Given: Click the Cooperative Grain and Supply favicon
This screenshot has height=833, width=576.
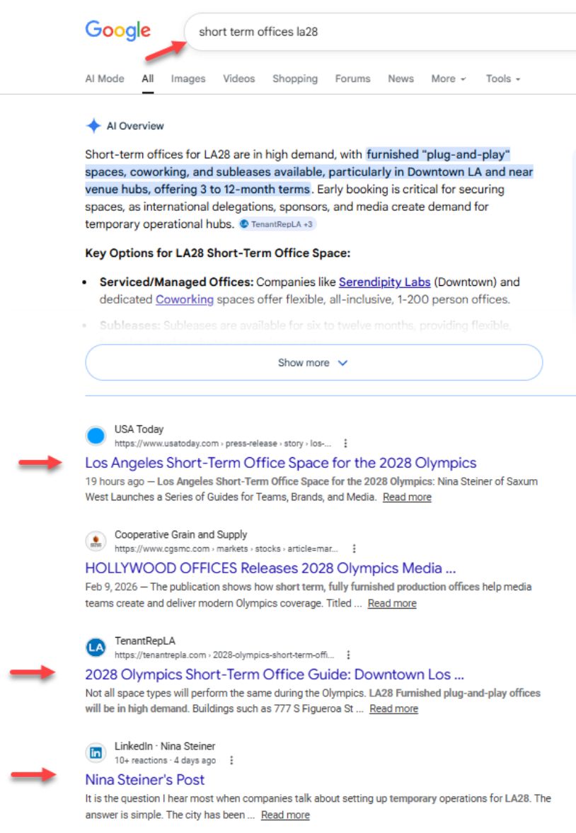Looking at the screenshot, I should pos(96,541).
